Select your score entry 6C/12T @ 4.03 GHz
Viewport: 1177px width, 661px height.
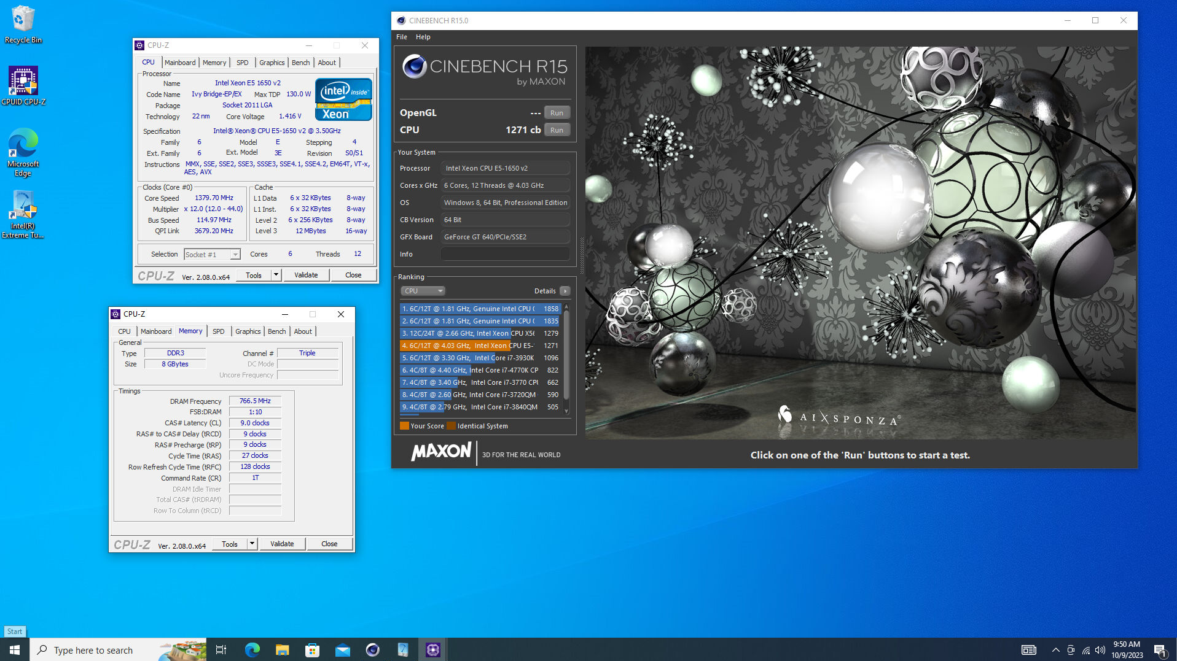(x=480, y=346)
